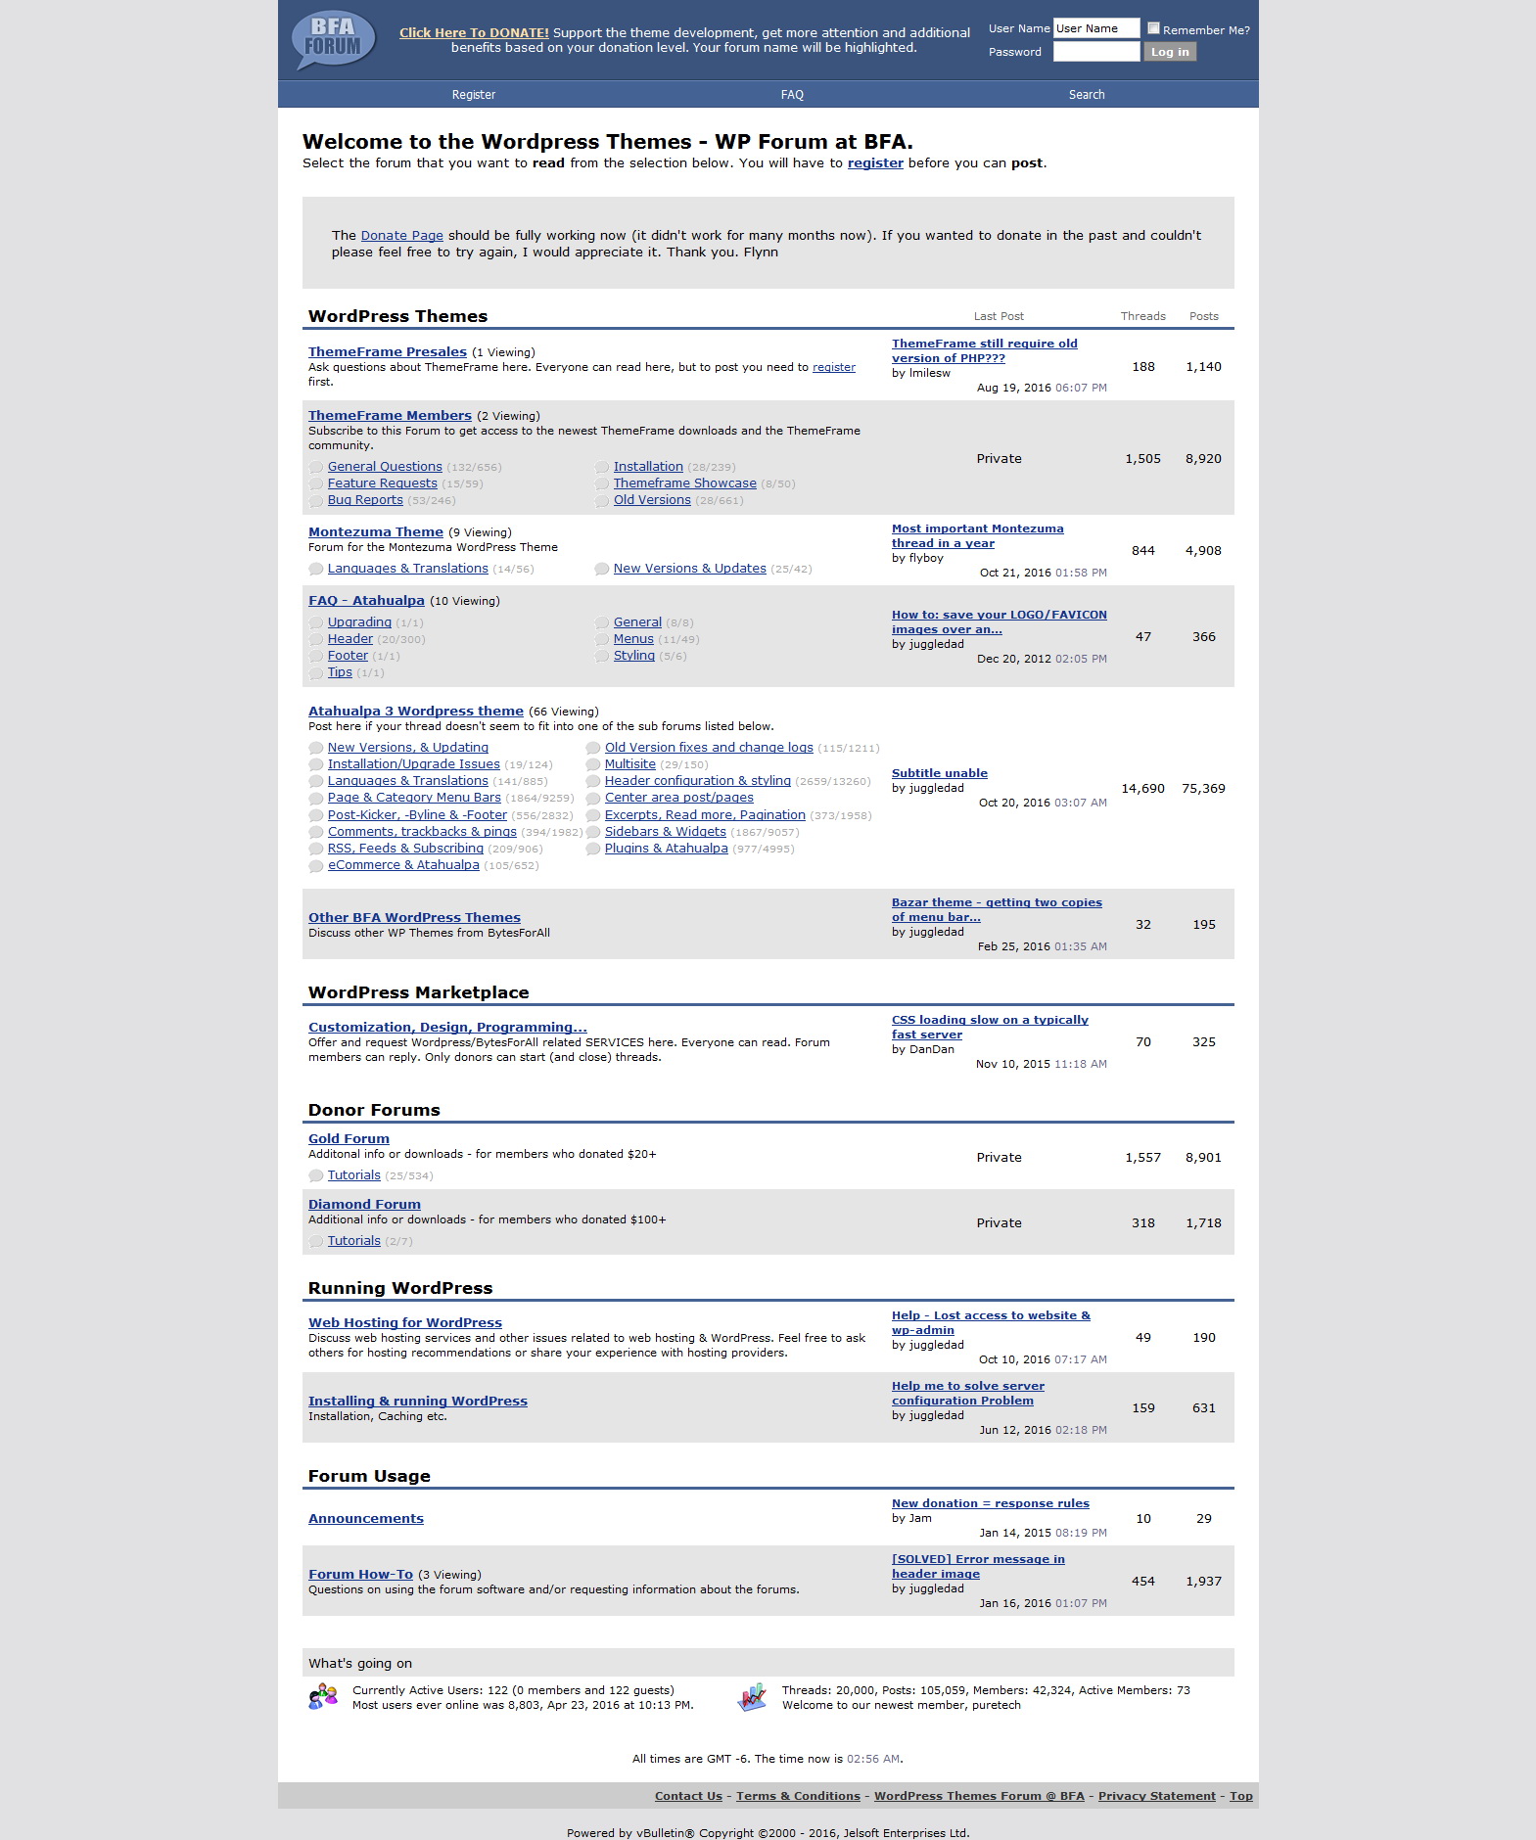Image resolution: width=1536 pixels, height=1840 pixels.
Task: Click the bubble icon beside Bug Reports
Action: [316, 501]
